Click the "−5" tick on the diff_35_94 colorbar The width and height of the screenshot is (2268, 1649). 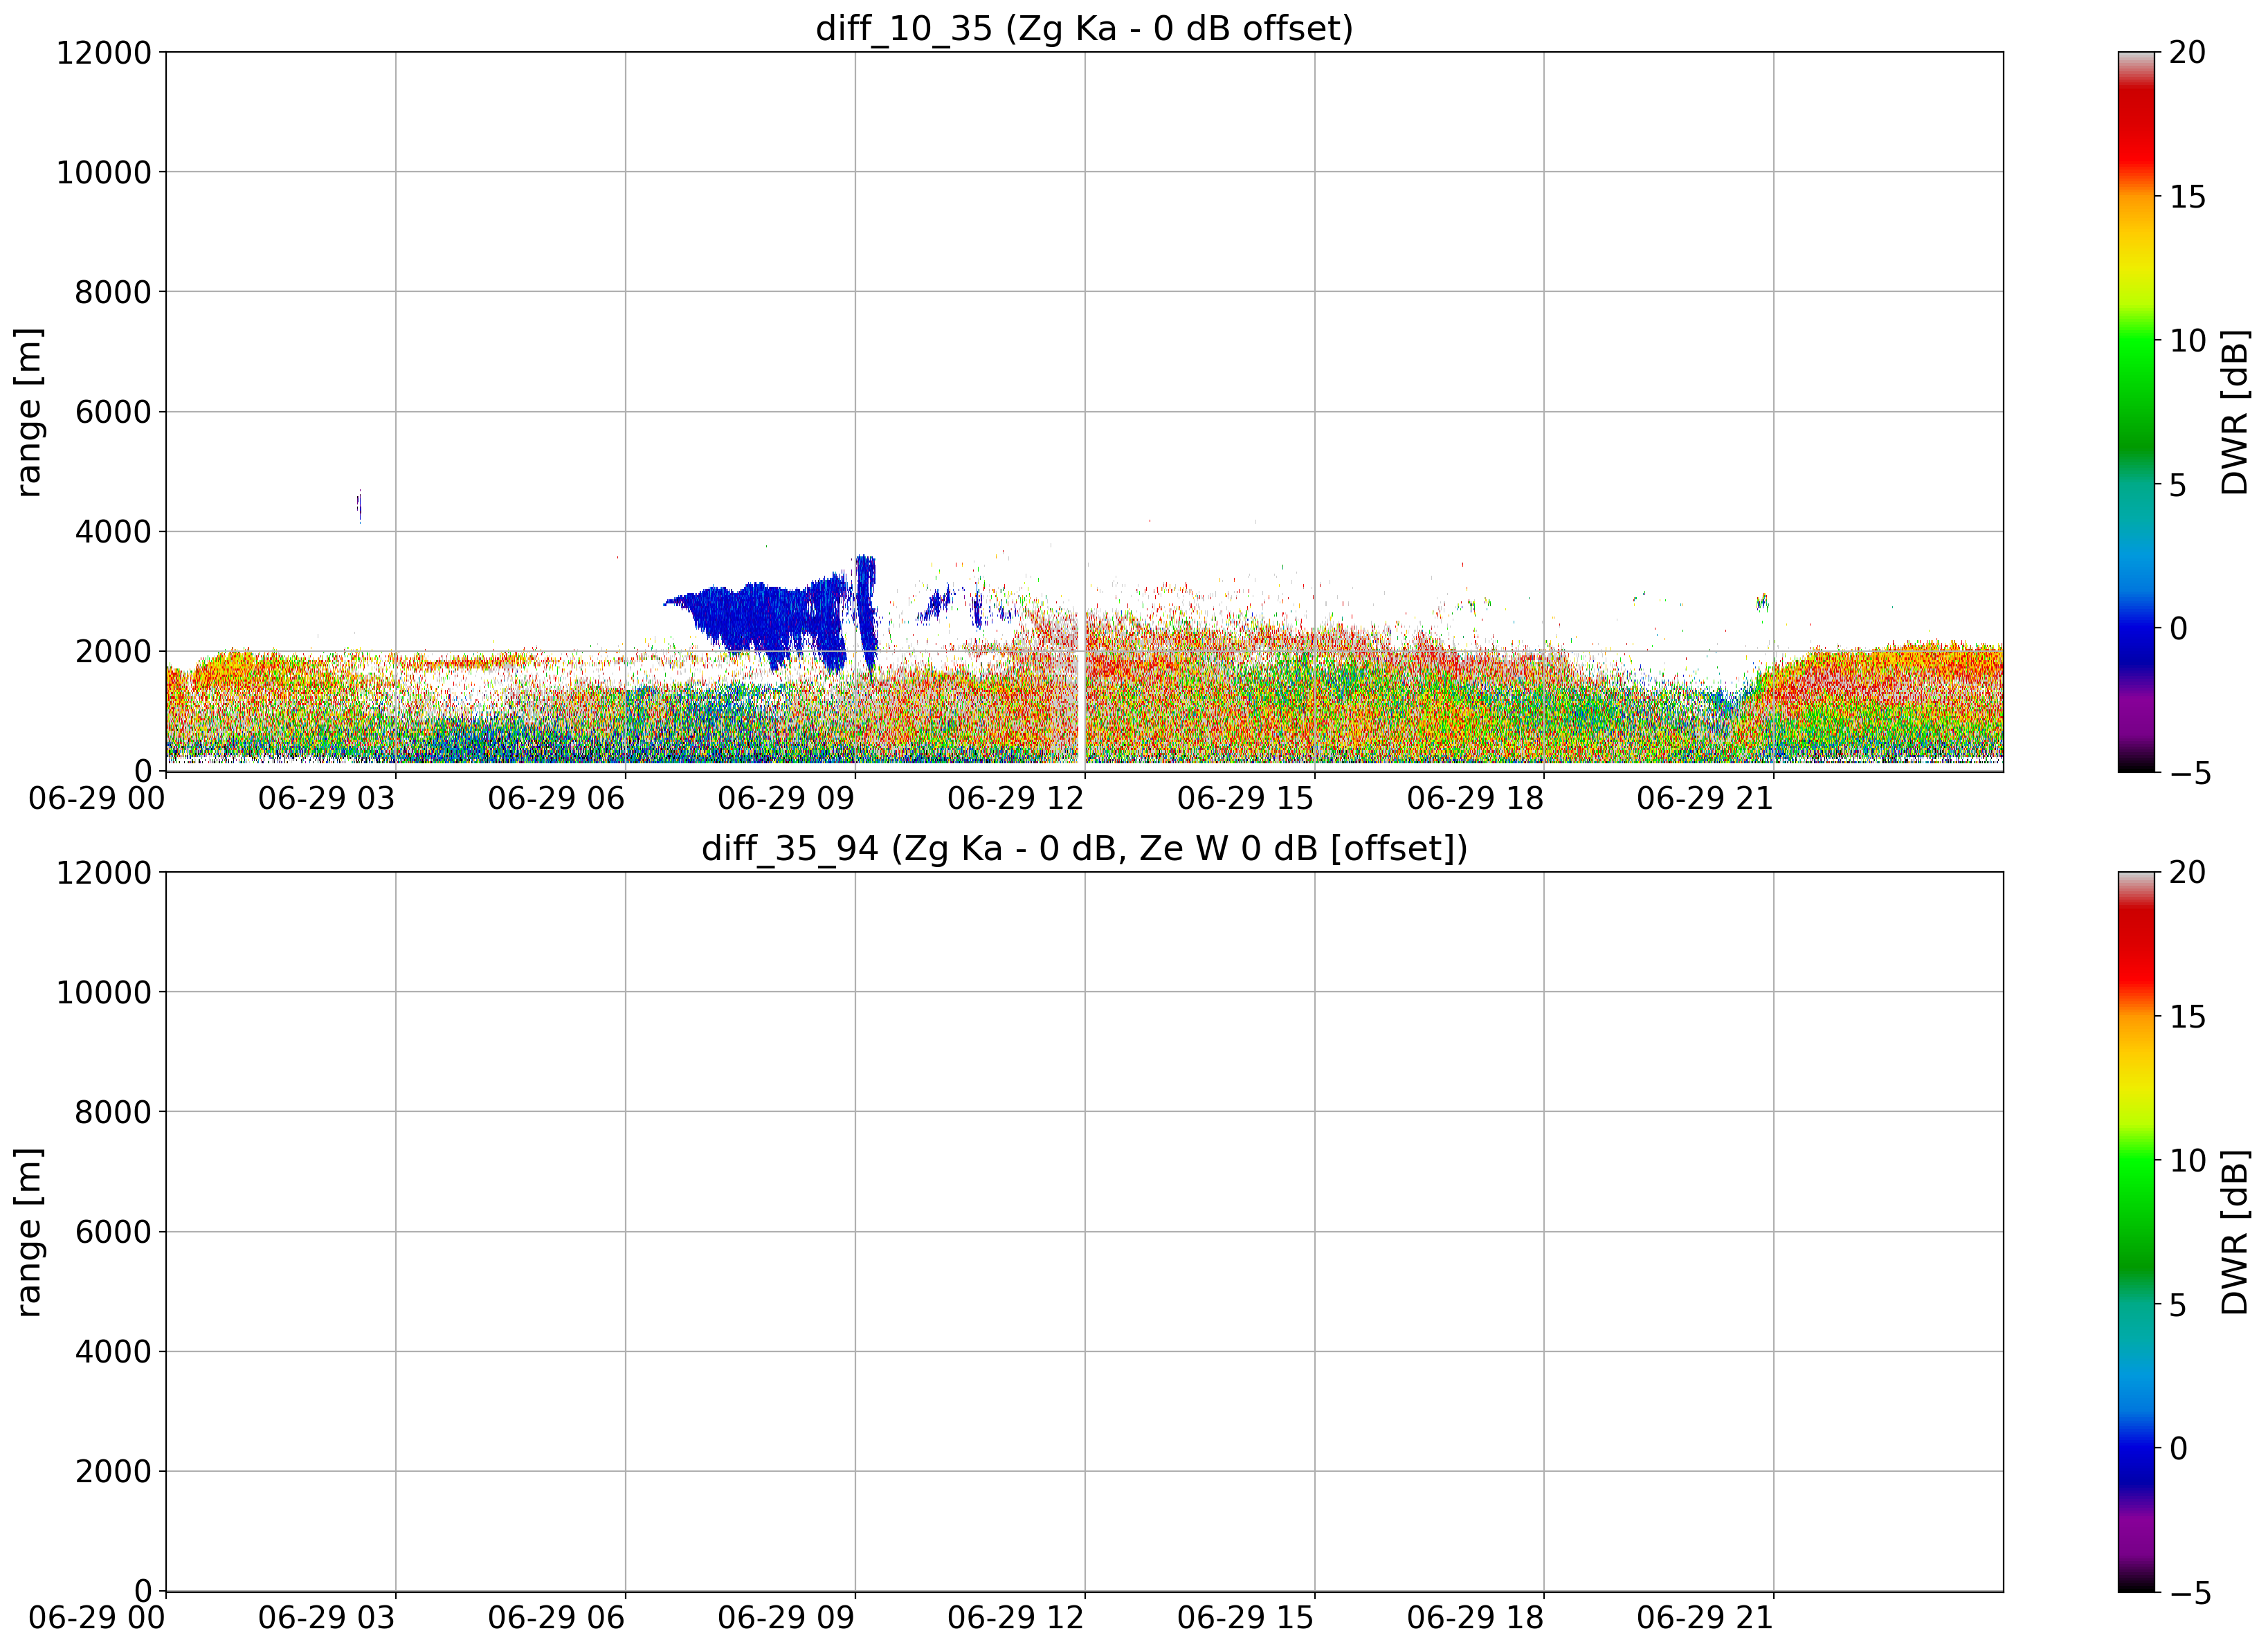coord(2187,1593)
